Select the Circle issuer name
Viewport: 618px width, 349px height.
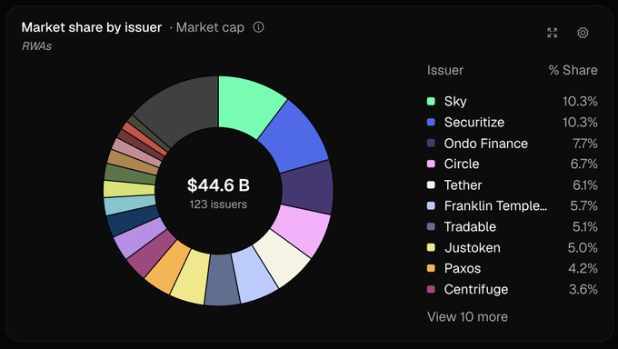pos(462,165)
